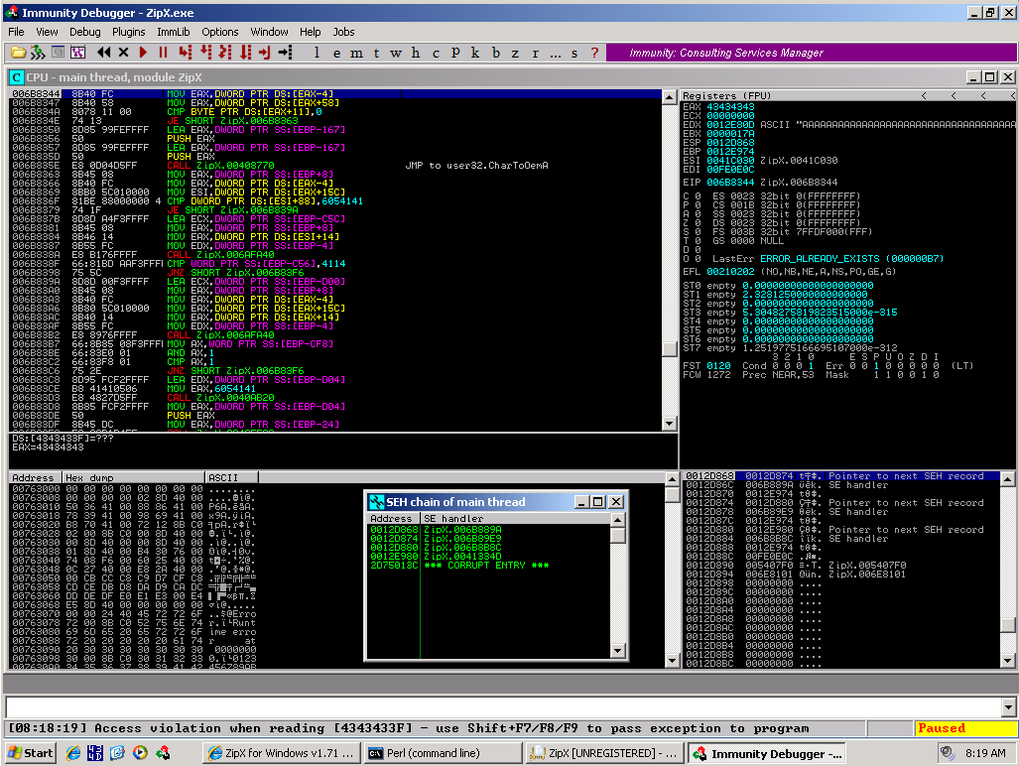The width and height of the screenshot is (1019, 766).
Task: Show Executable modules via 'e' button
Action: pyautogui.click(x=336, y=53)
